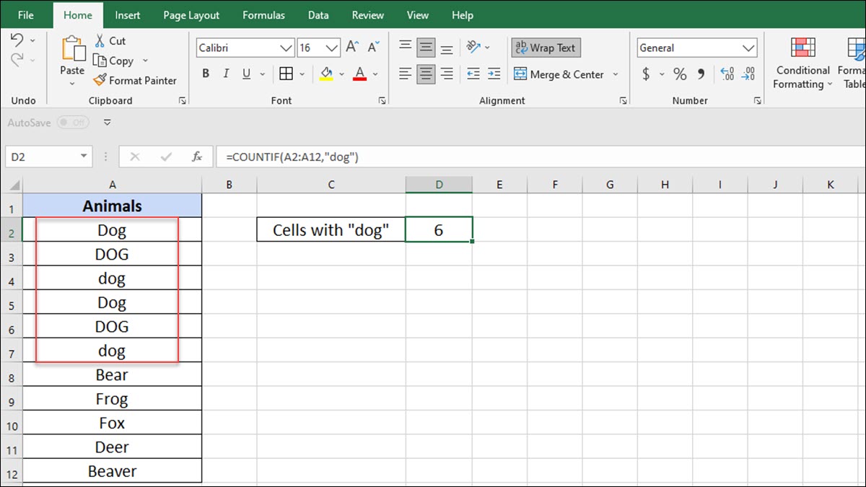Toggle Wrap Text
866x487 pixels.
coord(546,48)
